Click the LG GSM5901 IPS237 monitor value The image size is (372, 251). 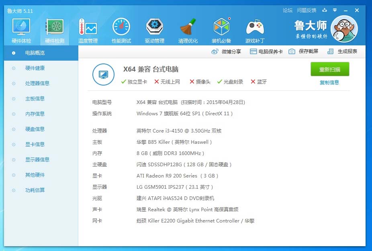(x=175, y=187)
